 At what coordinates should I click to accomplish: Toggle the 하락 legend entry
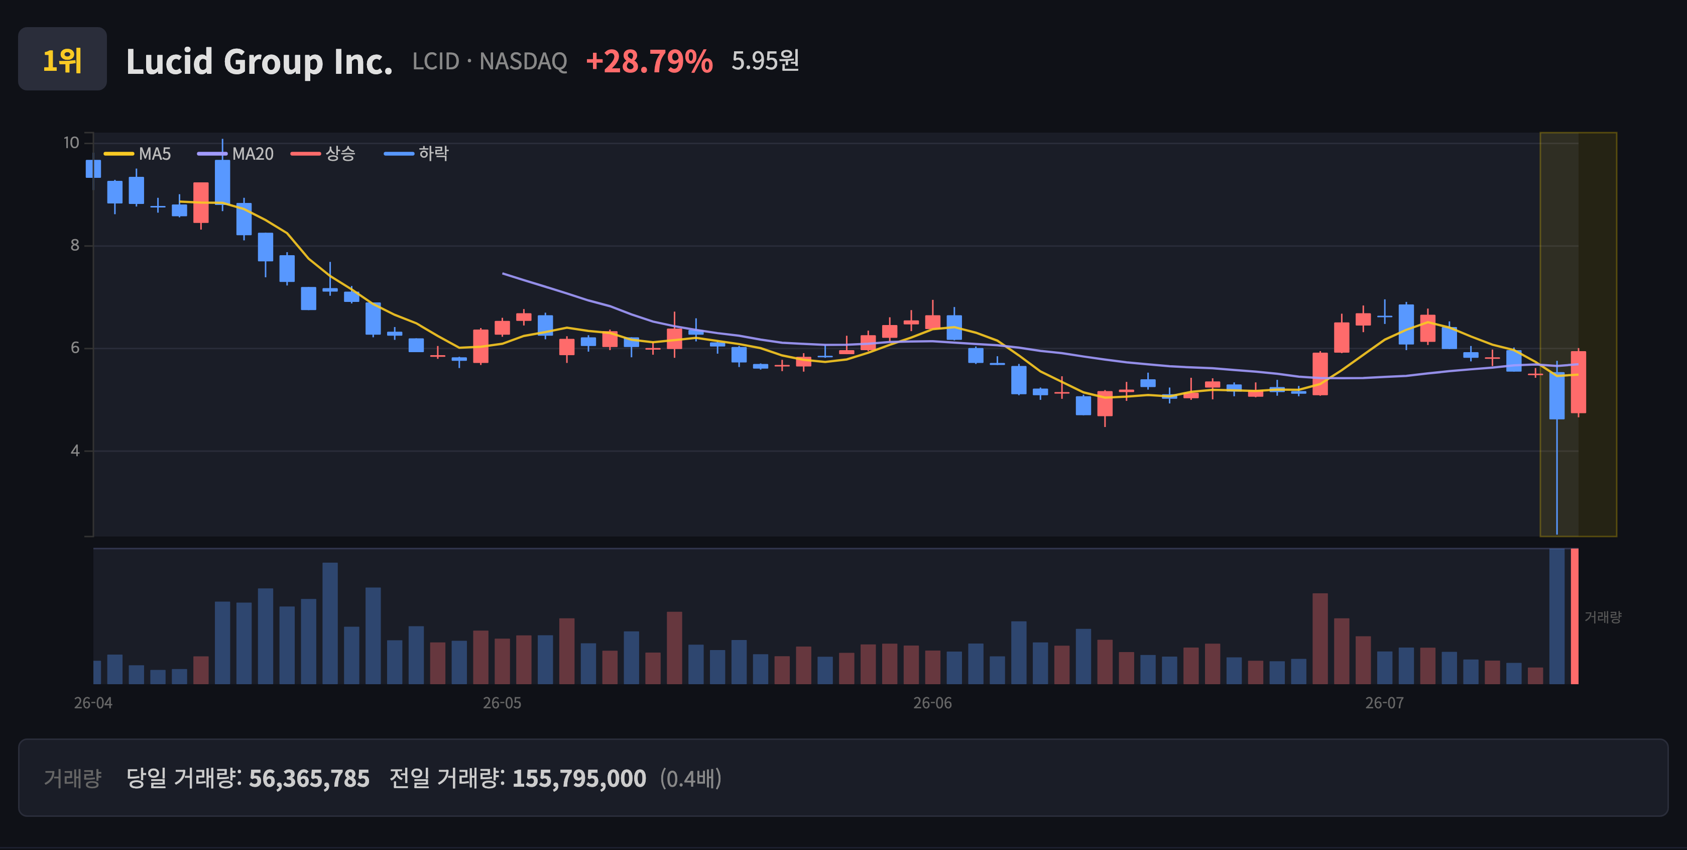coord(417,154)
